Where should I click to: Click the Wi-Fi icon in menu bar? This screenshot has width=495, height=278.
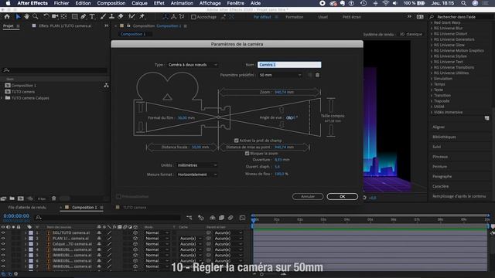click(x=385, y=3)
